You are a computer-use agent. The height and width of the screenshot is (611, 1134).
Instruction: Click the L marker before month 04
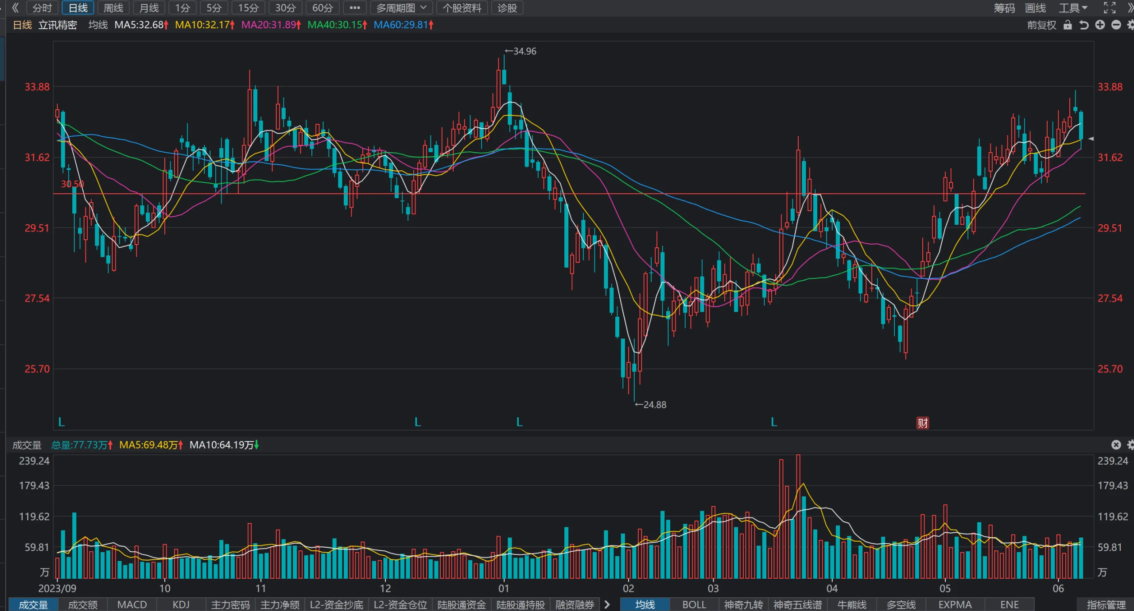(x=774, y=422)
